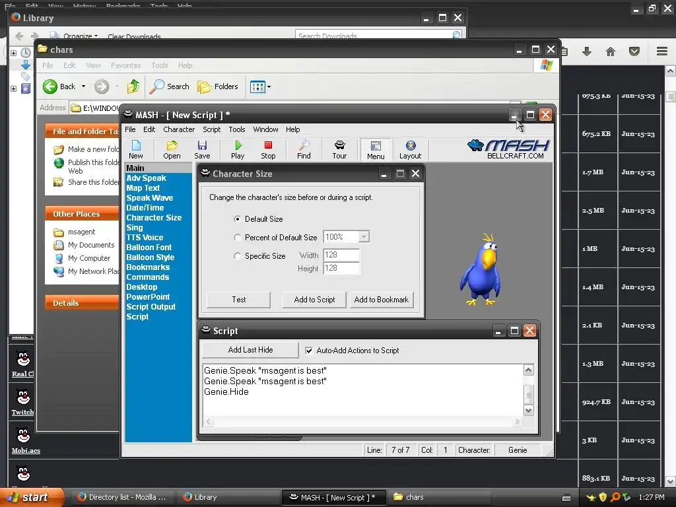Viewport: 676px width, 507px height.
Task: Play the script with the green Play icon
Action: 238,150
